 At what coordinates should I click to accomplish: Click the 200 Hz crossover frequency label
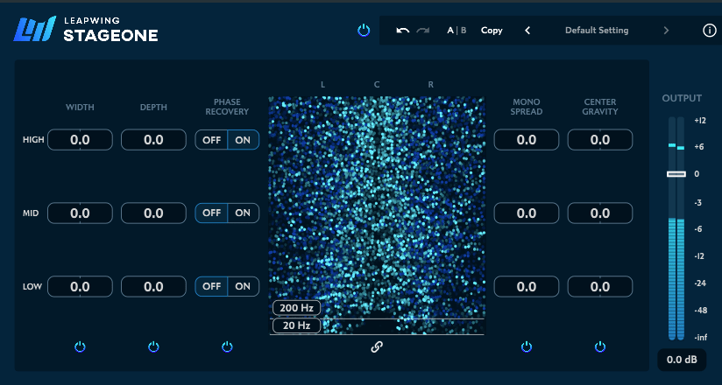296,308
